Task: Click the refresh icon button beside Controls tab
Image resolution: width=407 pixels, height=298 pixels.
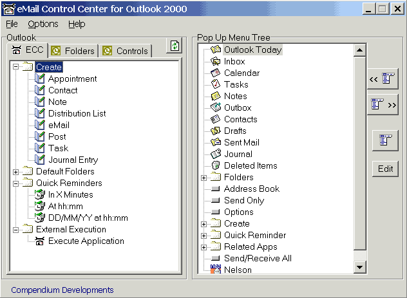Action: coord(175,46)
